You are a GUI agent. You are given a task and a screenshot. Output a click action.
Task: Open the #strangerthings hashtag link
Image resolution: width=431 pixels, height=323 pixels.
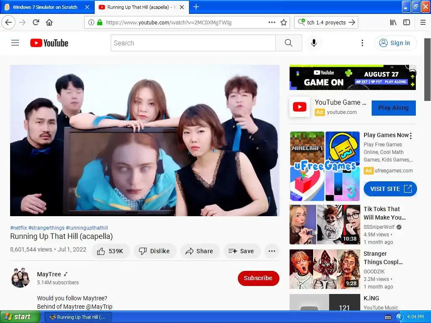coord(46,228)
